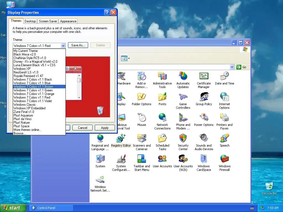Choose Windows 7 Colors v1.1 Brown theme

coord(39,87)
